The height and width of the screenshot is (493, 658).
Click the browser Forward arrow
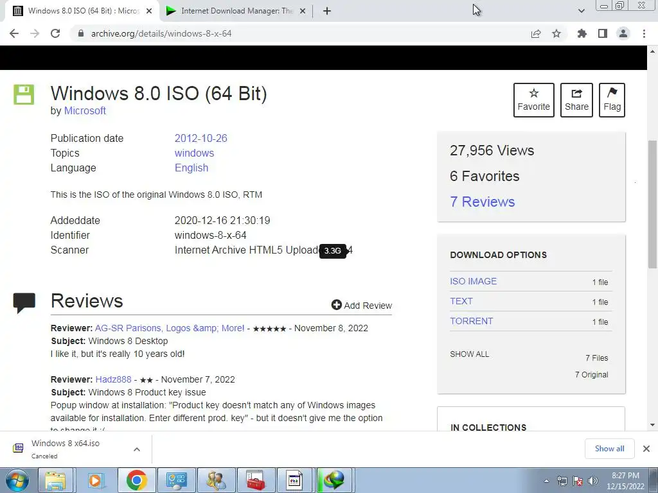pos(35,33)
